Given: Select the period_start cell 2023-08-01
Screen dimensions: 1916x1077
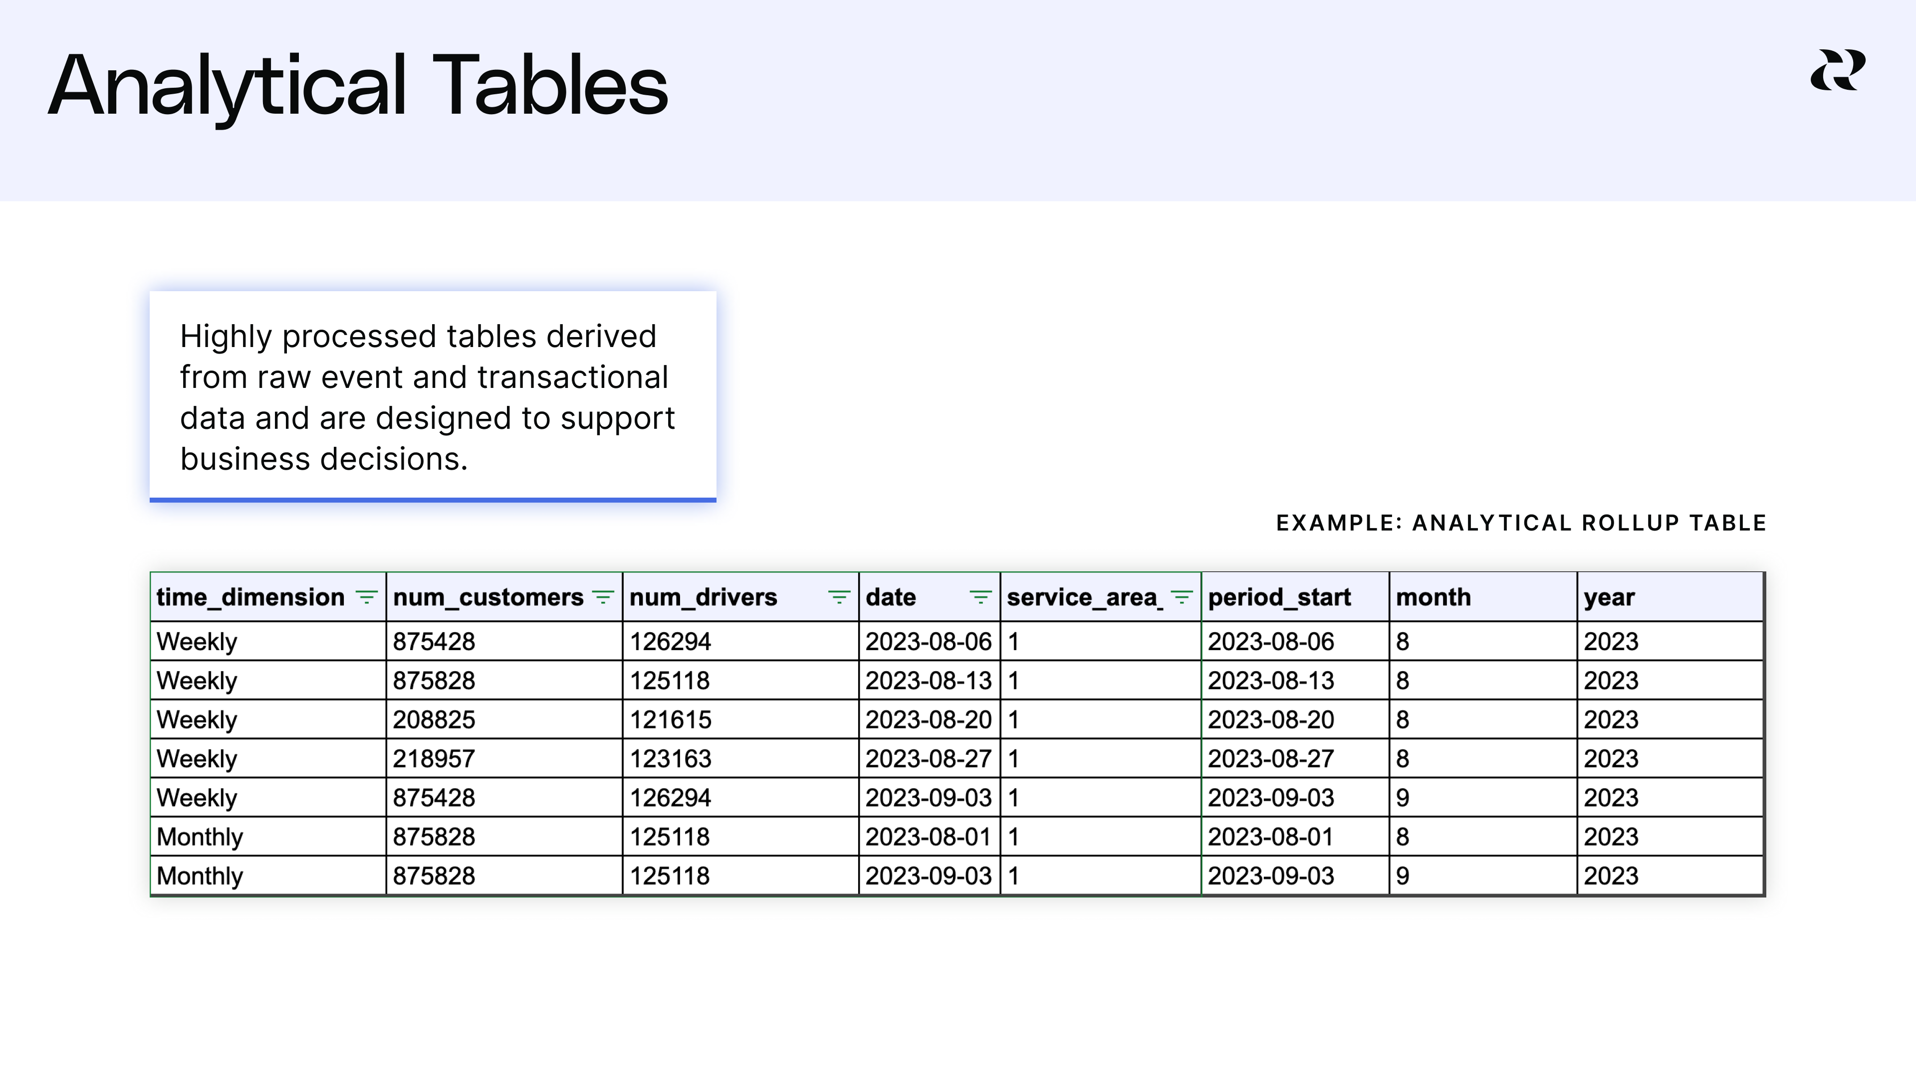Looking at the screenshot, I should pyautogui.click(x=1295, y=836).
